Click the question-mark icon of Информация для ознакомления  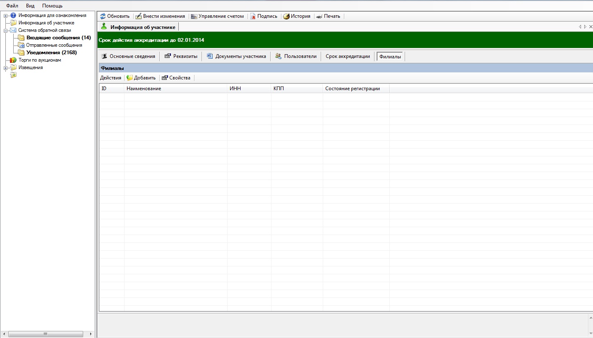(x=13, y=15)
